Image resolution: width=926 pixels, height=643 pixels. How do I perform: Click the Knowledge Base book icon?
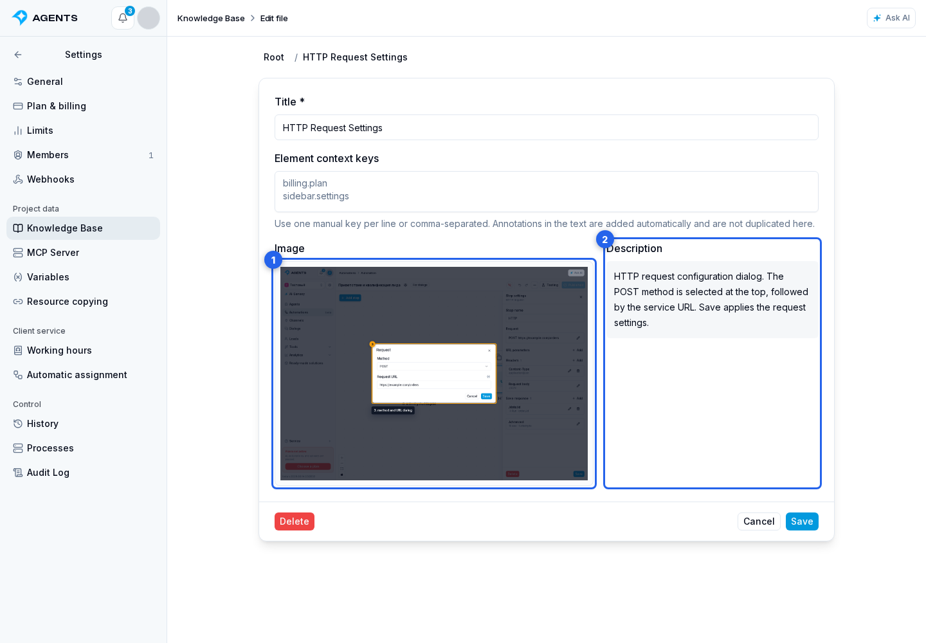[18, 228]
